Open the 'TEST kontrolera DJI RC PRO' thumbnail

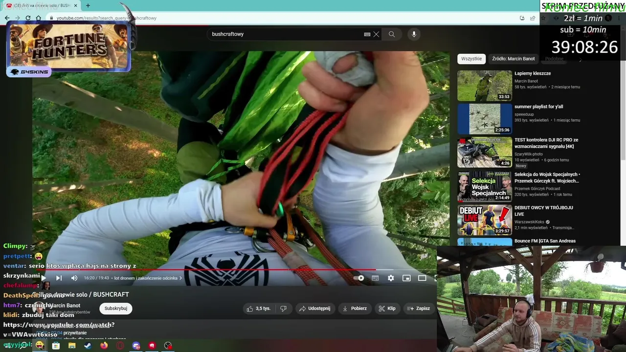pyautogui.click(x=485, y=152)
